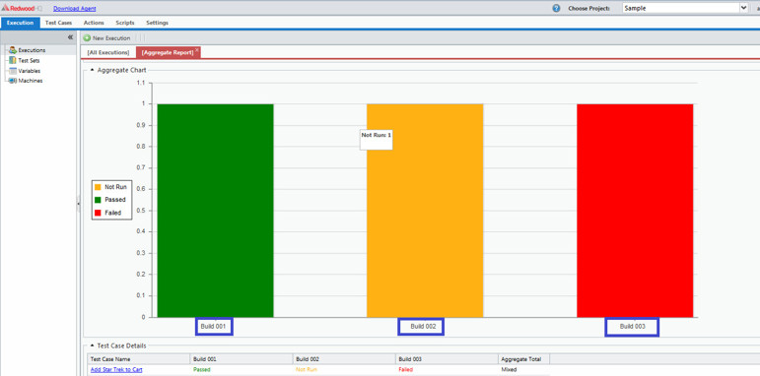Image resolution: width=760 pixels, height=376 pixels.
Task: Click the green New Execution plus icon
Action: tap(87, 38)
